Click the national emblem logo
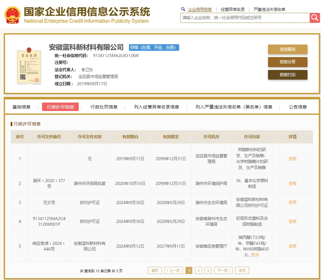 [13, 15]
